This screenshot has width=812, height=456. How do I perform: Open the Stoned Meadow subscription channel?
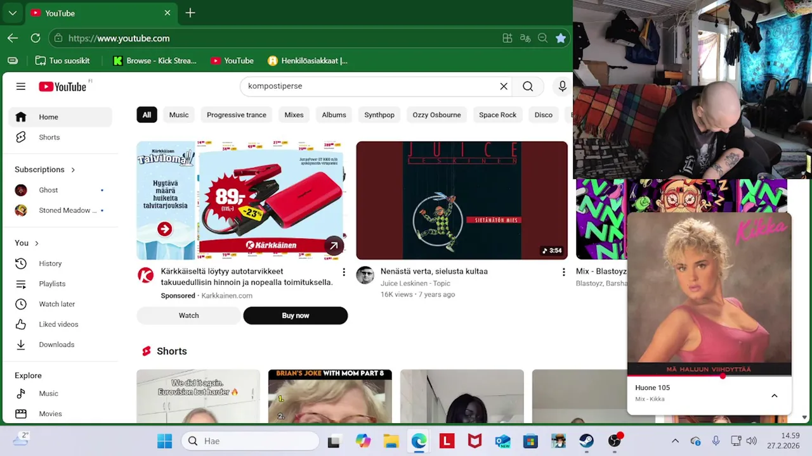pos(60,210)
